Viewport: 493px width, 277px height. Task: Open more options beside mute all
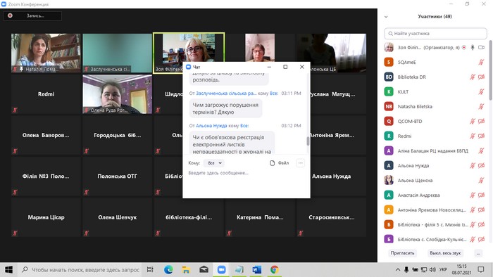(478, 253)
